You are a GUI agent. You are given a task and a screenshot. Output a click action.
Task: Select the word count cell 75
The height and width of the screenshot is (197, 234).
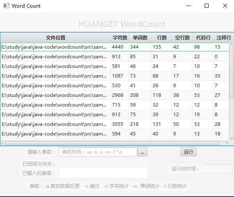click(x=140, y=115)
